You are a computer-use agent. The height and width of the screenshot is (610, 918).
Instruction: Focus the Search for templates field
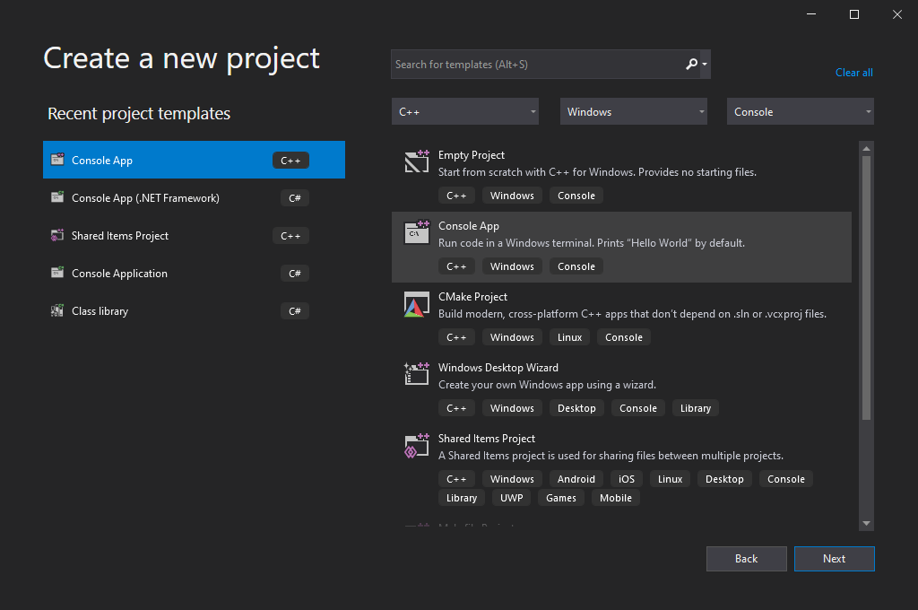[x=536, y=65]
